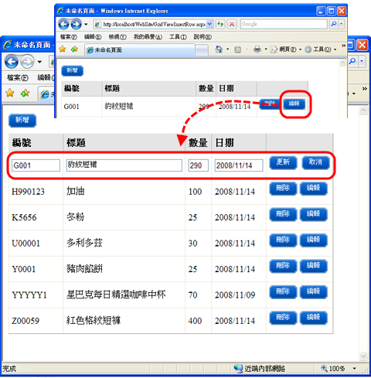Click 編輯 button for row H990123
The image size is (371, 378).
pyautogui.click(x=314, y=189)
